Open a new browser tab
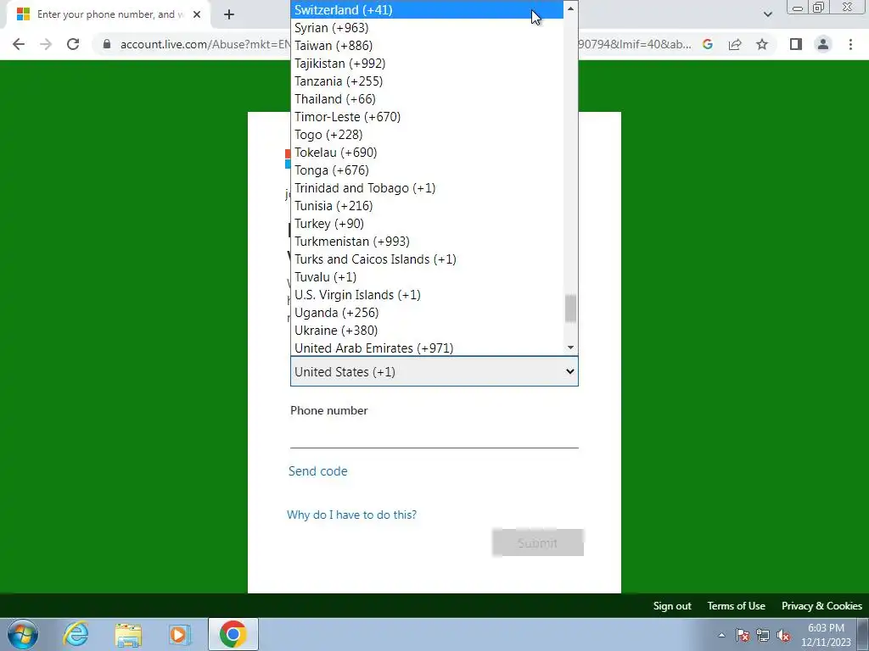 tap(229, 14)
